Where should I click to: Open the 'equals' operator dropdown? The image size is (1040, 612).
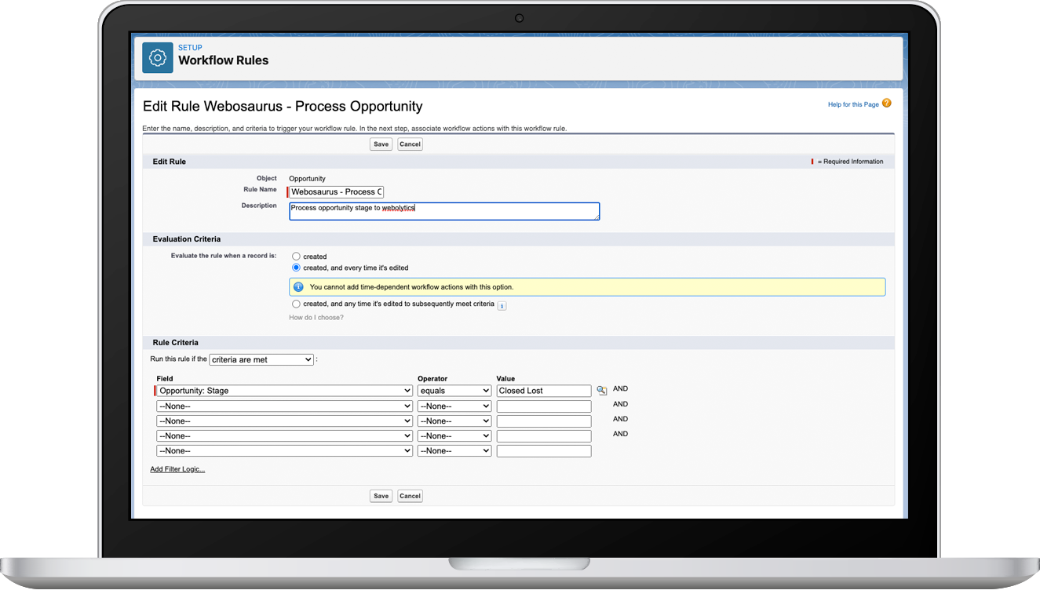pos(454,390)
